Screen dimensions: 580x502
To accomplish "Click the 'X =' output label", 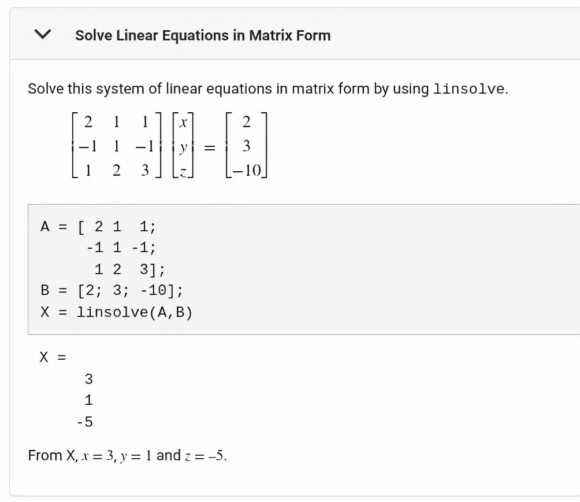I will [53, 357].
